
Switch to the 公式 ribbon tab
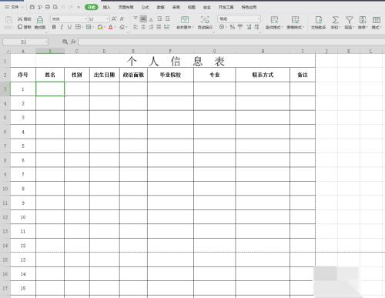(145, 7)
